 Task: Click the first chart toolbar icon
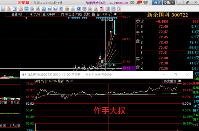point(3,9)
